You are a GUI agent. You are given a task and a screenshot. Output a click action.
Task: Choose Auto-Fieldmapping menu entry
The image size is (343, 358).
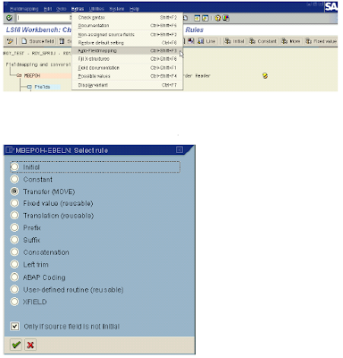128,51
